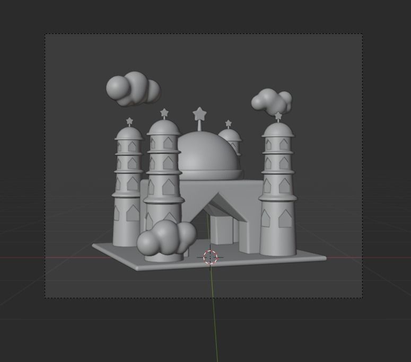Select the large central dome

208,156
